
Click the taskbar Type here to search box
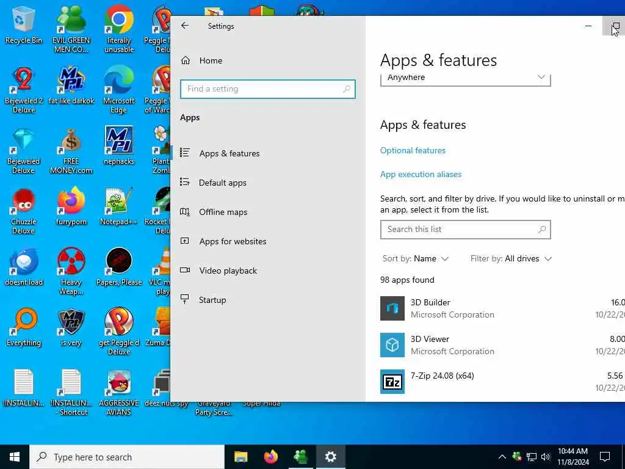pos(127,457)
